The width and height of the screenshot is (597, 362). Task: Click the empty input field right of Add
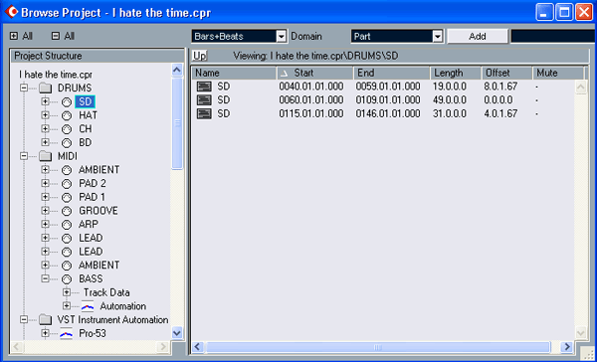553,36
